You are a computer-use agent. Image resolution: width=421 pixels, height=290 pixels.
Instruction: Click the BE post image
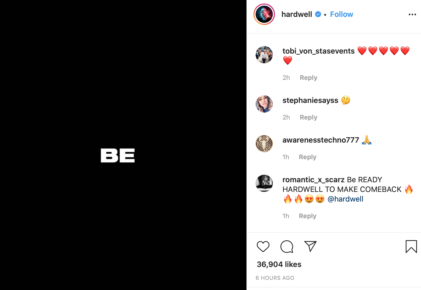coord(123,145)
